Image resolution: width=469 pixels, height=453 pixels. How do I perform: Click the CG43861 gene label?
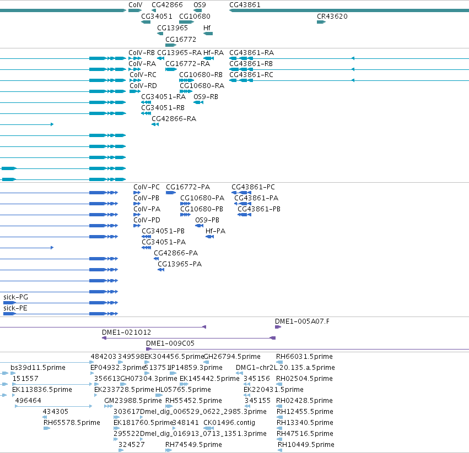[245, 5]
